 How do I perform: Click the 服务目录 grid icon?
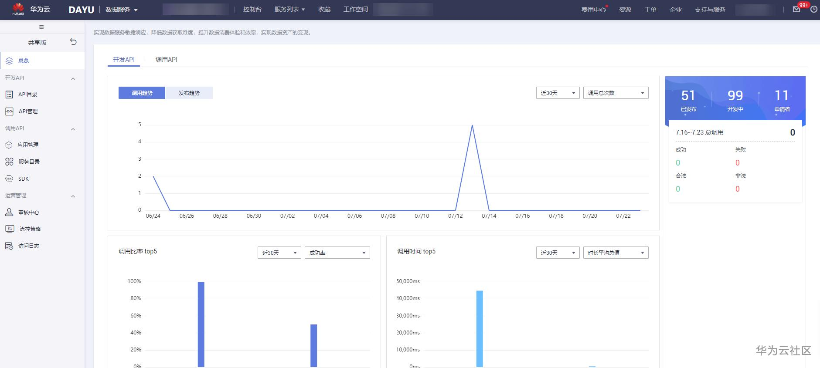pyautogui.click(x=9, y=162)
